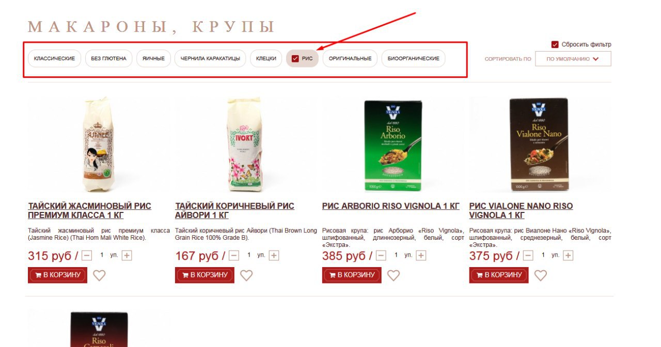This screenshot has height=347, width=661.
Task: Select the БИООРГАНИЧЕСКИЕ filter chip
Action: tap(413, 59)
